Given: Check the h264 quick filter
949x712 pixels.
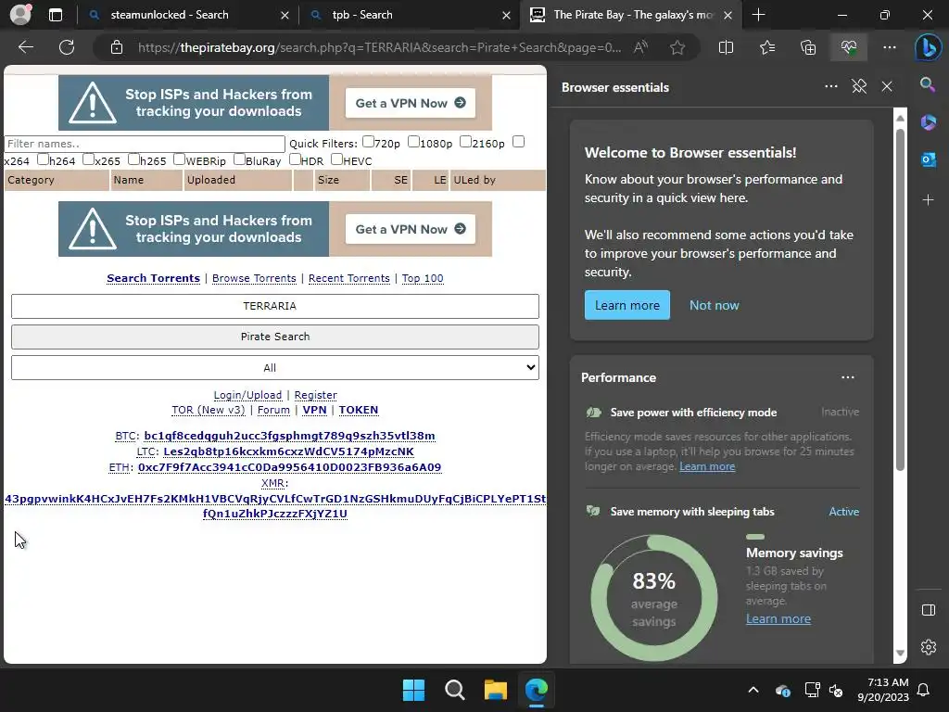Looking at the screenshot, I should pyautogui.click(x=43, y=159).
